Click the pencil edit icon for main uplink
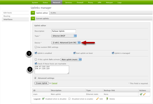 144,94
